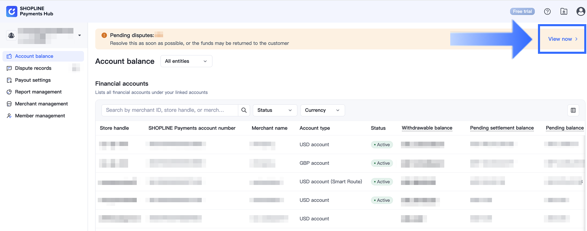Screen dimensions: 587x231
Task: Click the GBP account cell
Action: tap(315, 163)
